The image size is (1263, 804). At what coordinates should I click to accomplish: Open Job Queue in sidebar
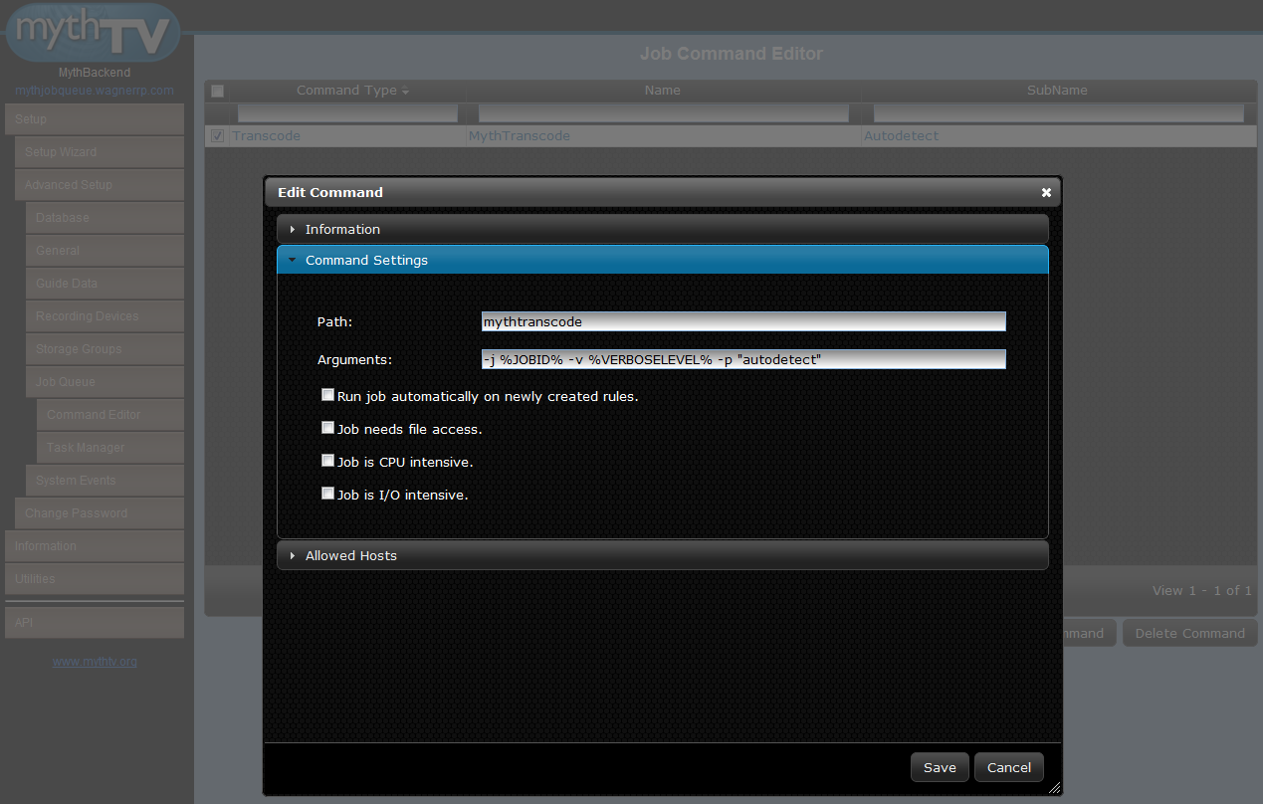click(105, 382)
